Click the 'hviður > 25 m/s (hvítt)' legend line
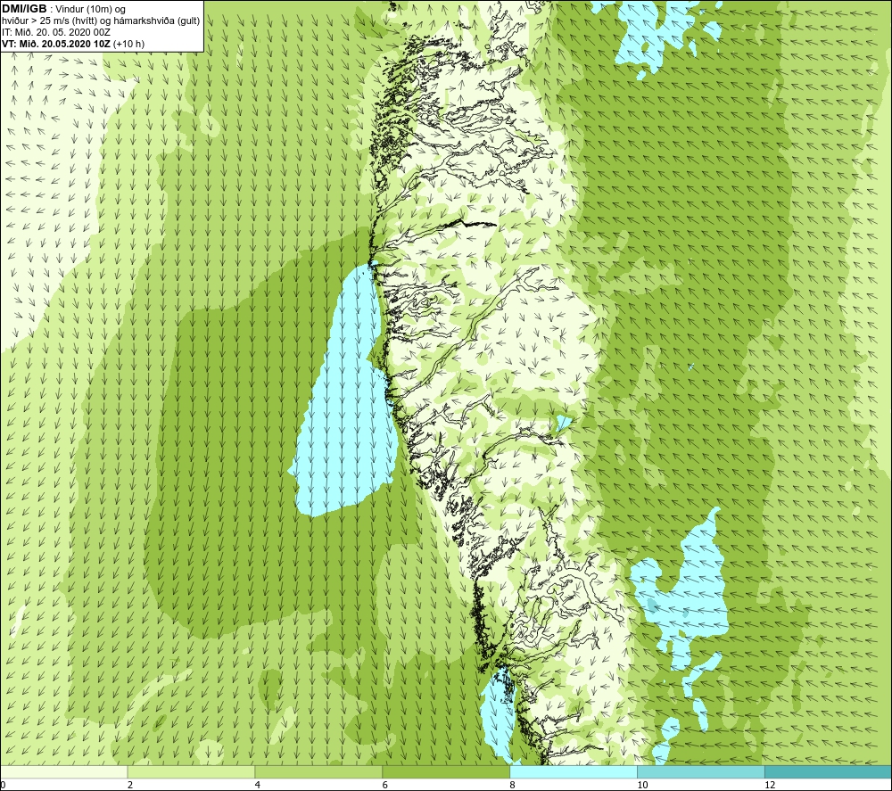Screen dimensions: 892x791 pyautogui.click(x=102, y=21)
